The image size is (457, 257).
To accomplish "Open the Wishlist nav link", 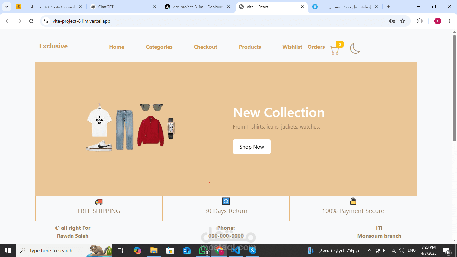I will point(292,47).
